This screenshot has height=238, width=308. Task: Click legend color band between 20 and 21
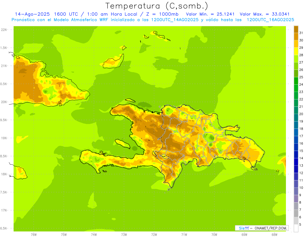[296, 110]
